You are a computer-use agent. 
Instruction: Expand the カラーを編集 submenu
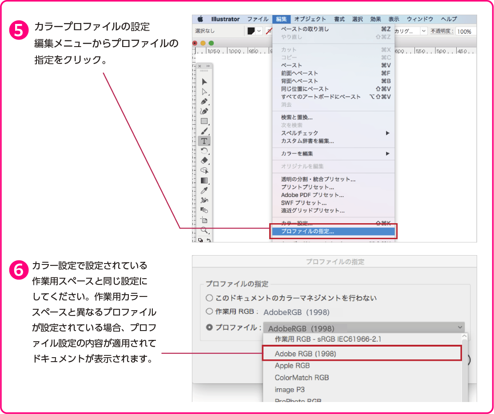[333, 154]
